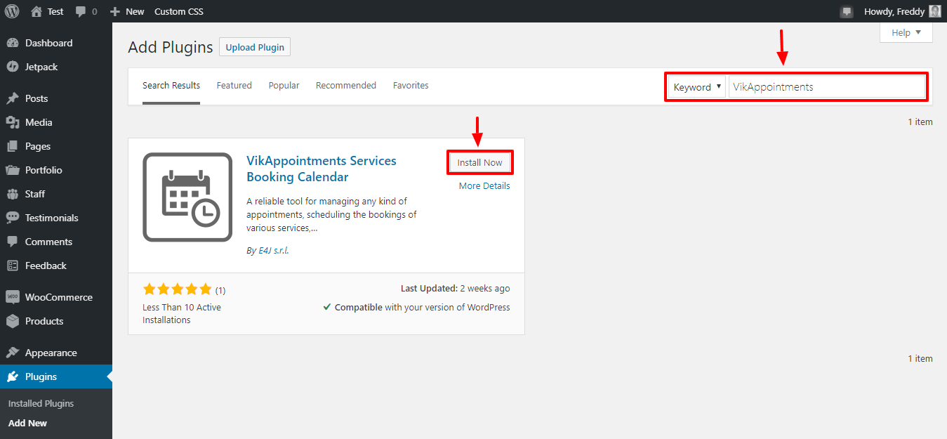Click the WooCommerce sidebar icon
This screenshot has width=947, height=439.
coord(13,297)
